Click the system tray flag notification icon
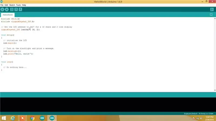Viewport: 216px width, 121px height. pos(194,118)
